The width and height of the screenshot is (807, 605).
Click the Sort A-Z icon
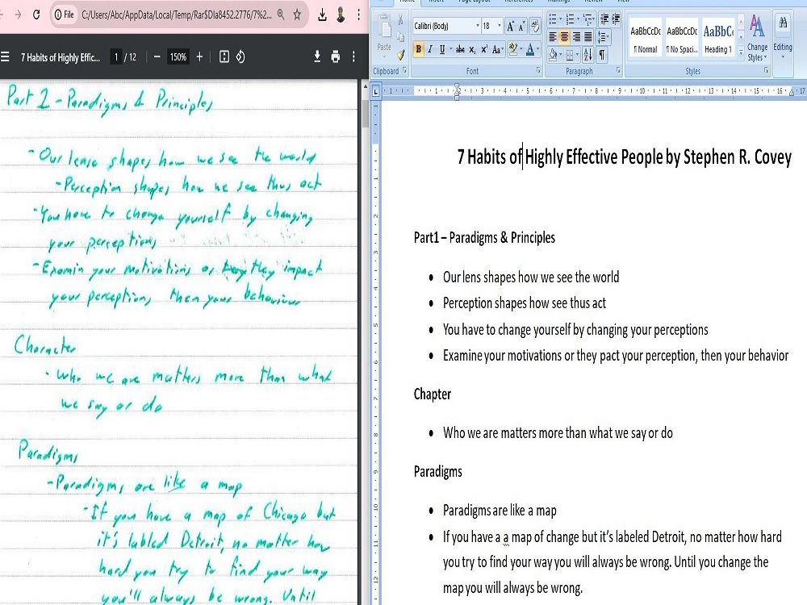click(x=587, y=54)
